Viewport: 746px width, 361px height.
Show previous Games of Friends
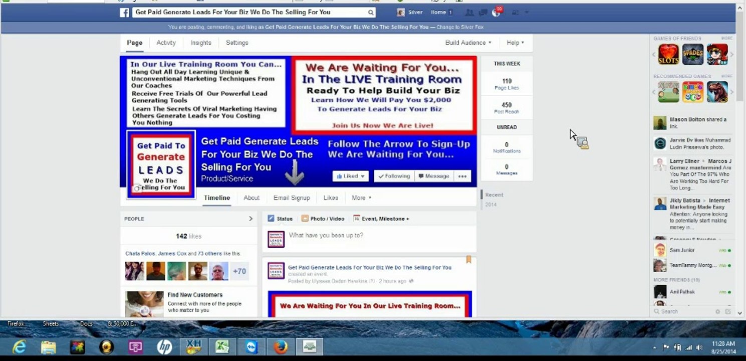(654, 54)
